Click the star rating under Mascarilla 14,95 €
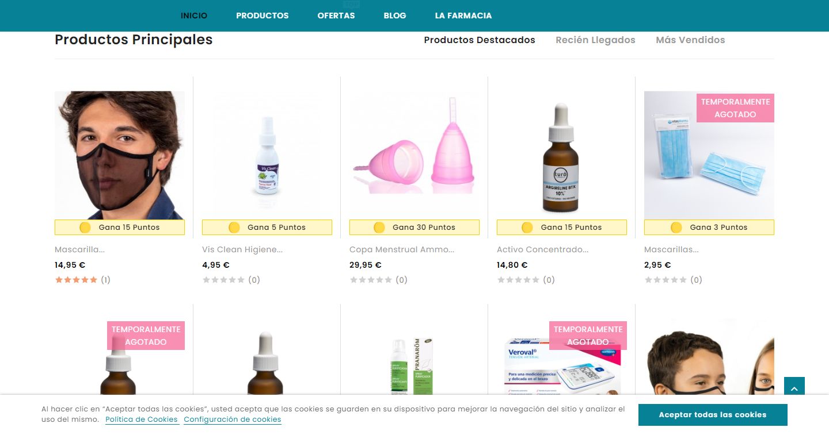This screenshot has height=435, width=829. pyautogui.click(x=76, y=280)
